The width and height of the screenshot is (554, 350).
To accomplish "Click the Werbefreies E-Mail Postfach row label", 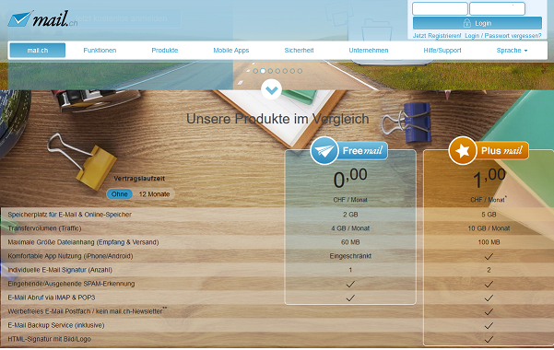I will pos(87,311).
